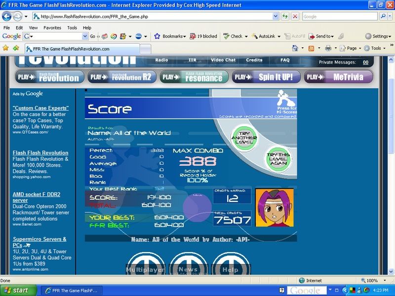This screenshot has width=395, height=296.
Task: Select the FFR The Game browser tab
Action: [x=69, y=49]
